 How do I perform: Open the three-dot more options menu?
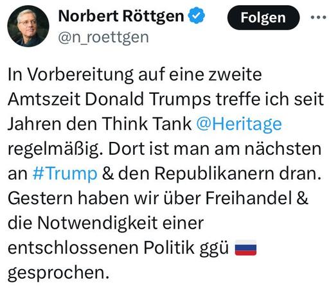pyautogui.click(x=319, y=17)
